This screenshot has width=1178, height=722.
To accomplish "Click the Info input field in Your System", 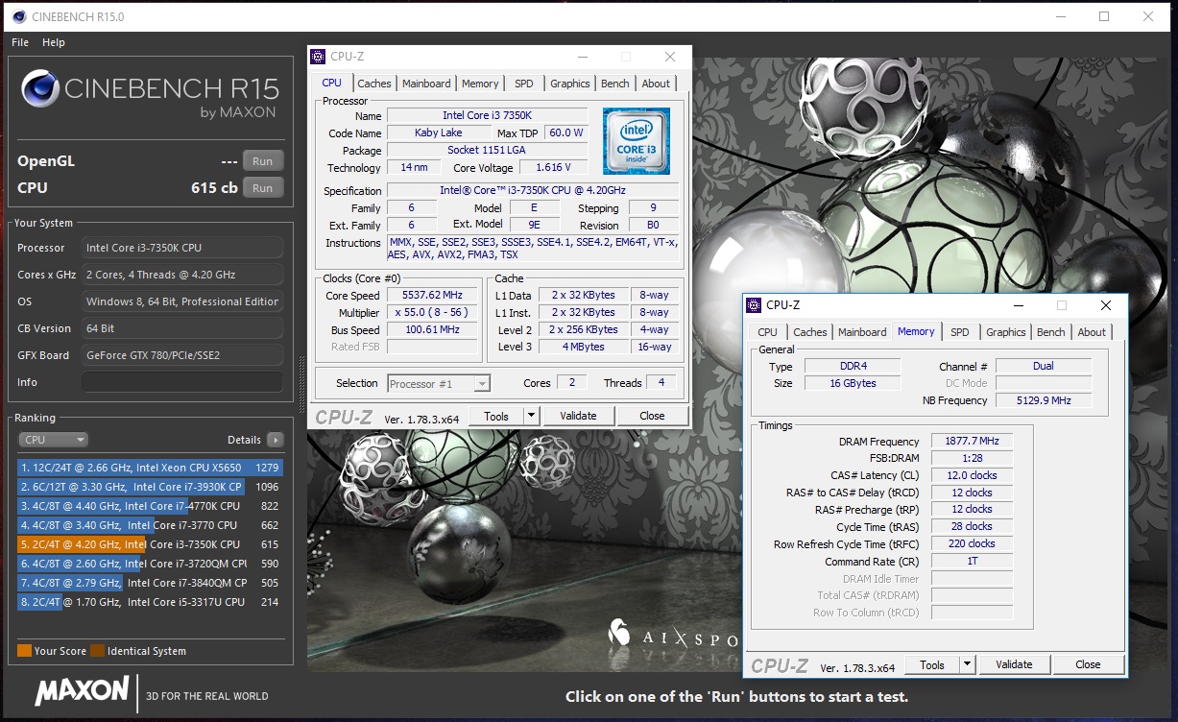I will pos(182,382).
